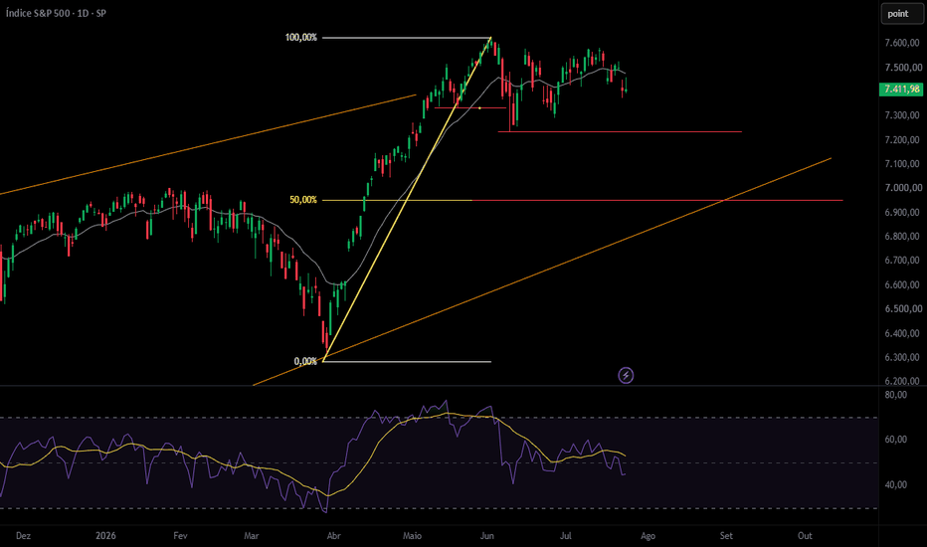Select the current price label 7.411,98
The height and width of the screenshot is (547, 927).
901,90
